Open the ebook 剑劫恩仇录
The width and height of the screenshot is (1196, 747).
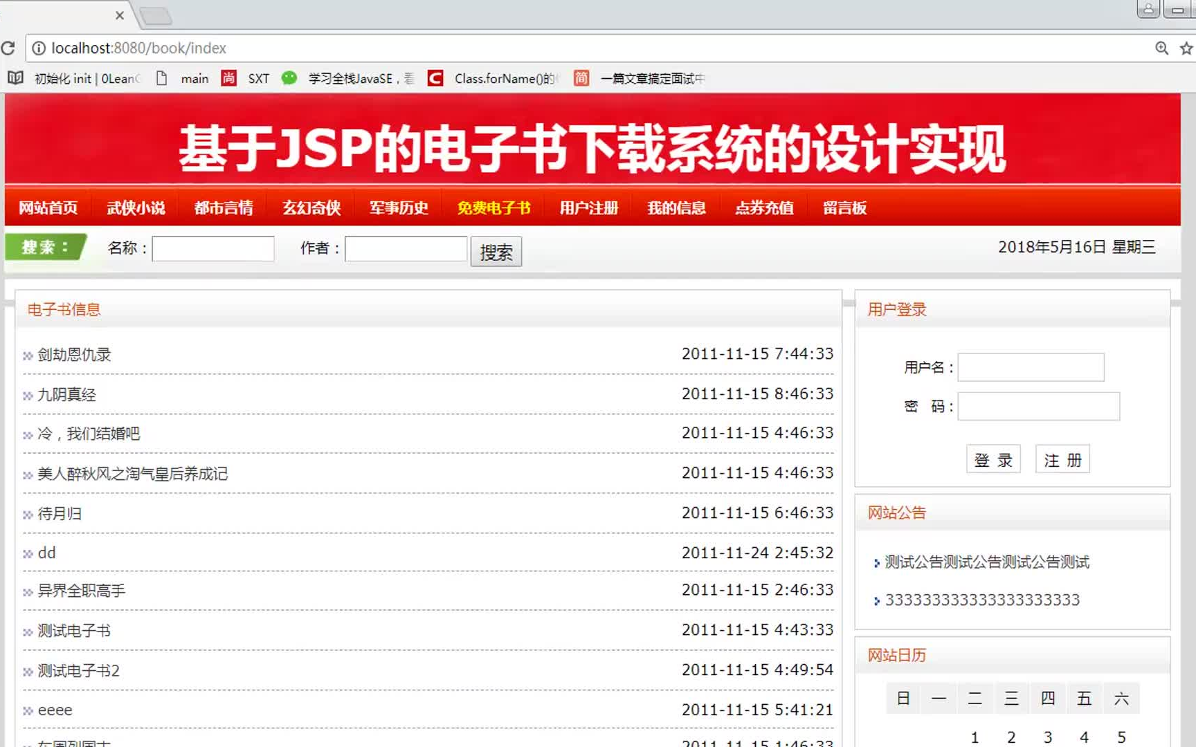(x=74, y=355)
